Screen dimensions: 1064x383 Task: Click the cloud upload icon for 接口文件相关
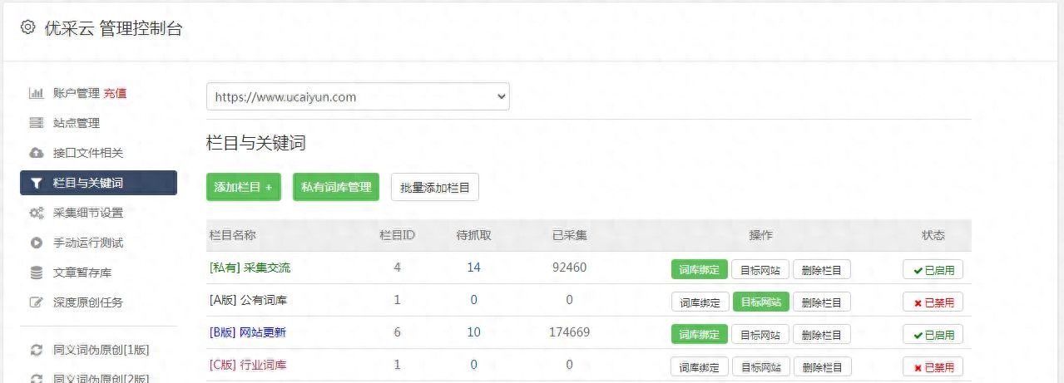(36, 153)
